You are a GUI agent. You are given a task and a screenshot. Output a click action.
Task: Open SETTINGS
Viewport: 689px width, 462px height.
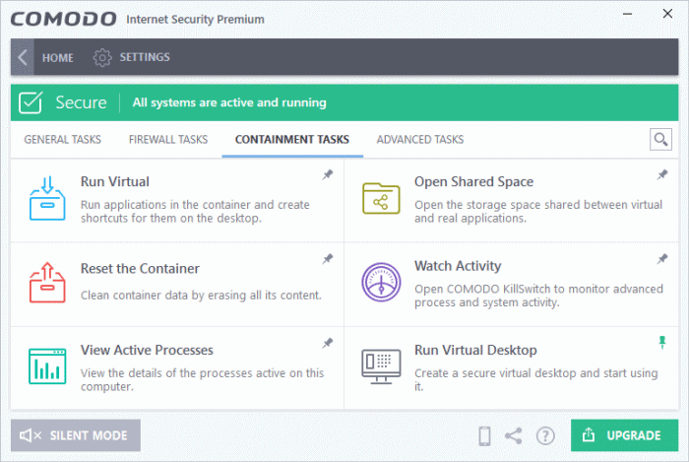(x=145, y=57)
